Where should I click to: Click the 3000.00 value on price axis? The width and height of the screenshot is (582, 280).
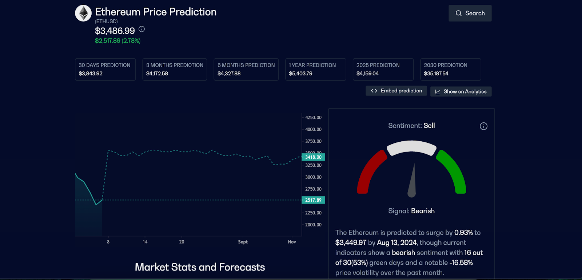[x=314, y=177]
